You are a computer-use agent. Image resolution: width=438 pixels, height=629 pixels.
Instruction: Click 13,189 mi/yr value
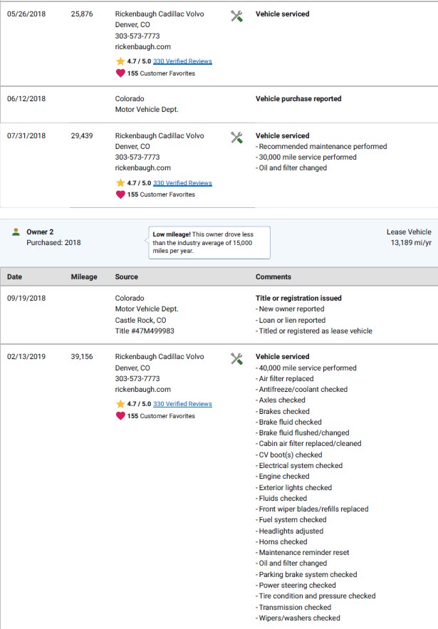pos(411,242)
